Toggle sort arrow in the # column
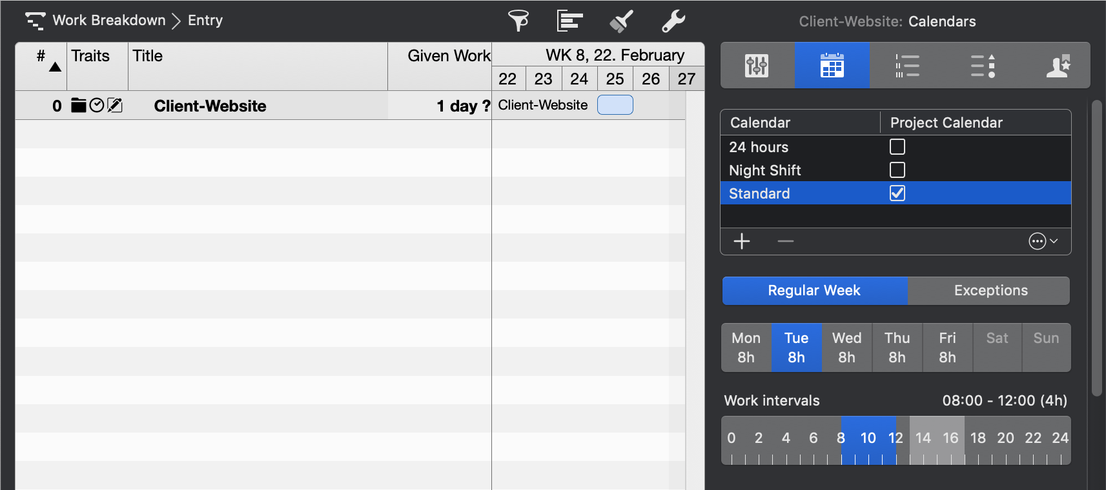The height and width of the screenshot is (490, 1106). (56, 67)
